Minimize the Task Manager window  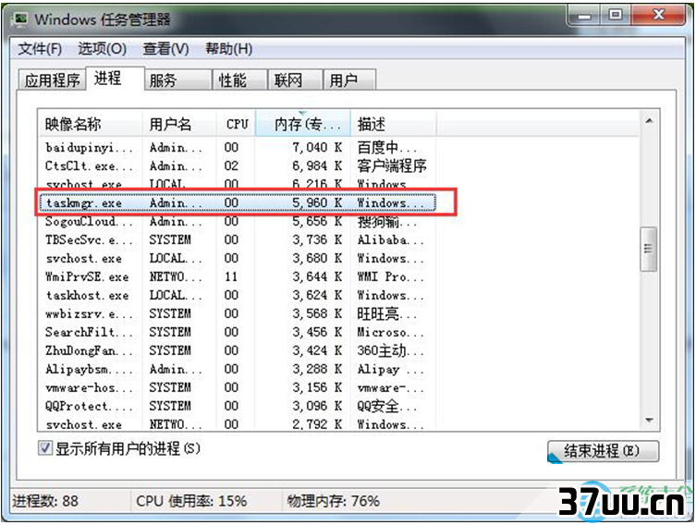point(584,16)
